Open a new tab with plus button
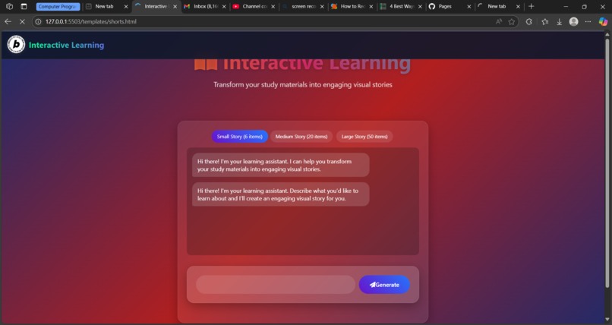 tap(532, 6)
